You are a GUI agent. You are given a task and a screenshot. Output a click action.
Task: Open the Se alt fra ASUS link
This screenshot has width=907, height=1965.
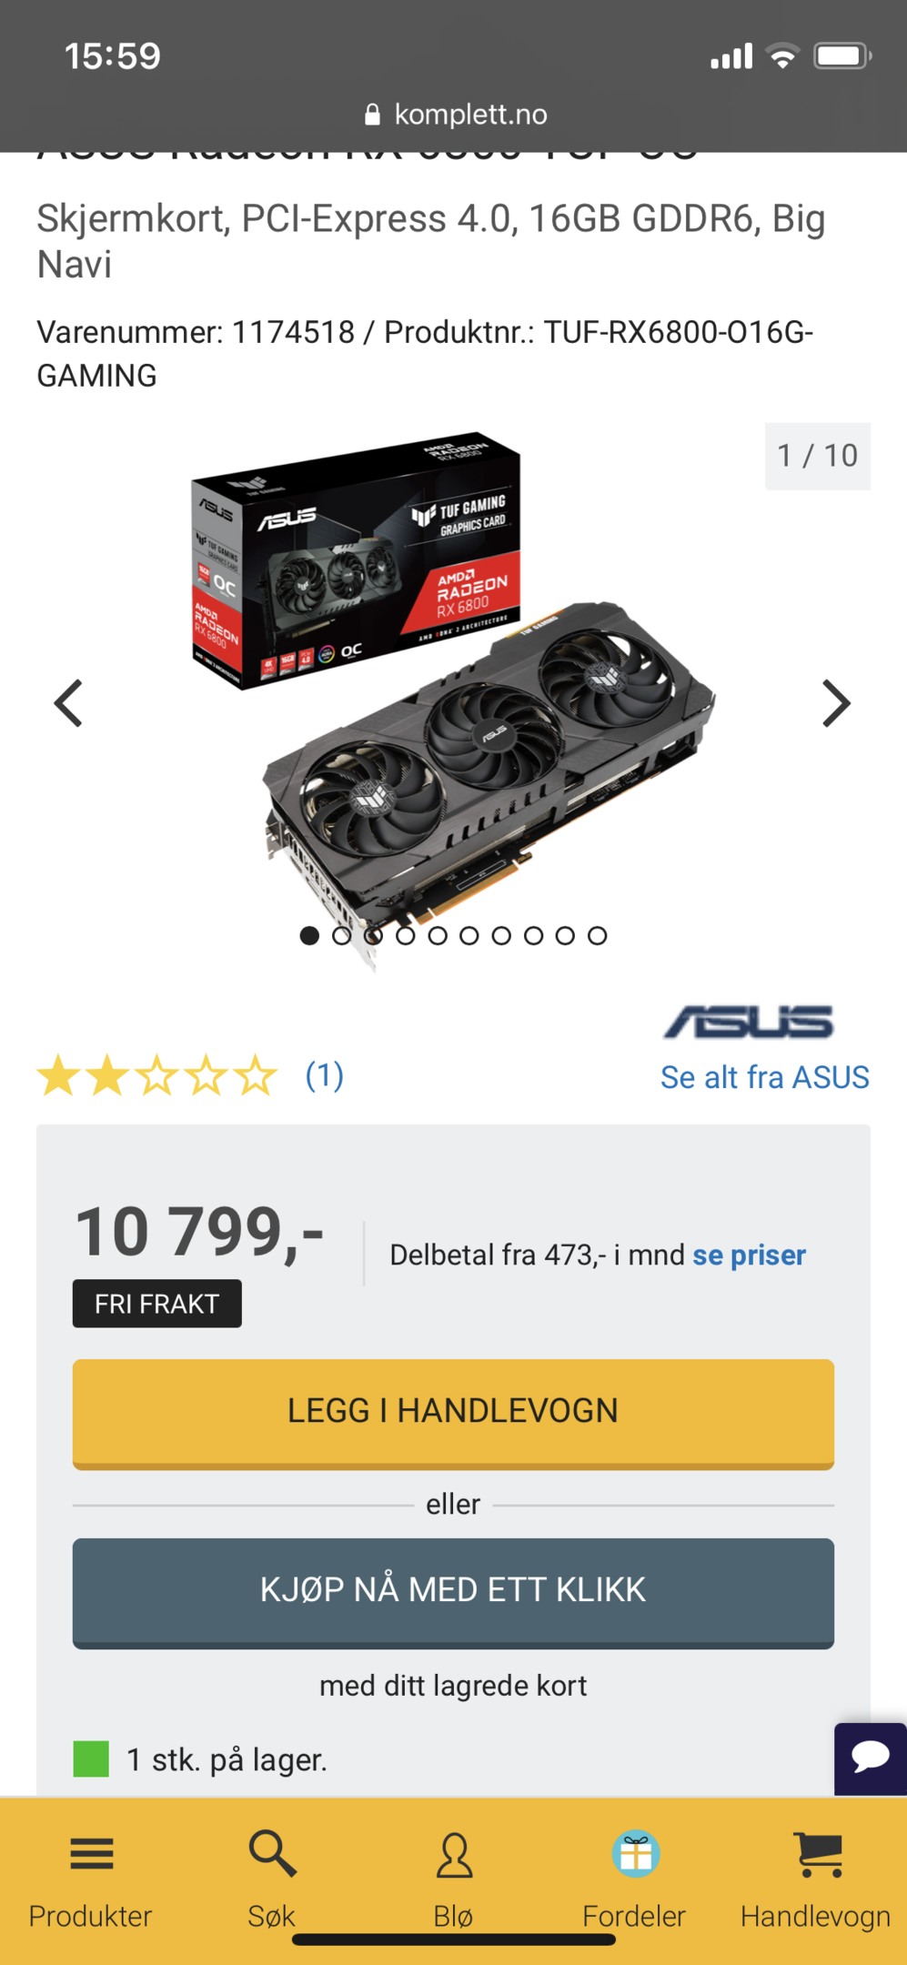point(765,1077)
